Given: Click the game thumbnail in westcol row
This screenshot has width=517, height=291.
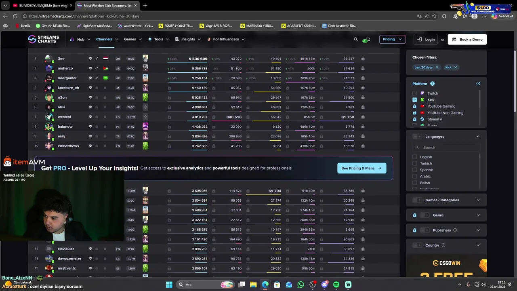Looking at the screenshot, I should 145,117.
